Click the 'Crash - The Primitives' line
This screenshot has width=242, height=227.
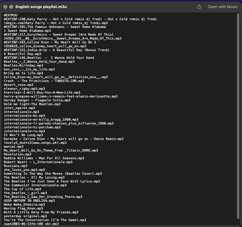(x=44, y=81)
